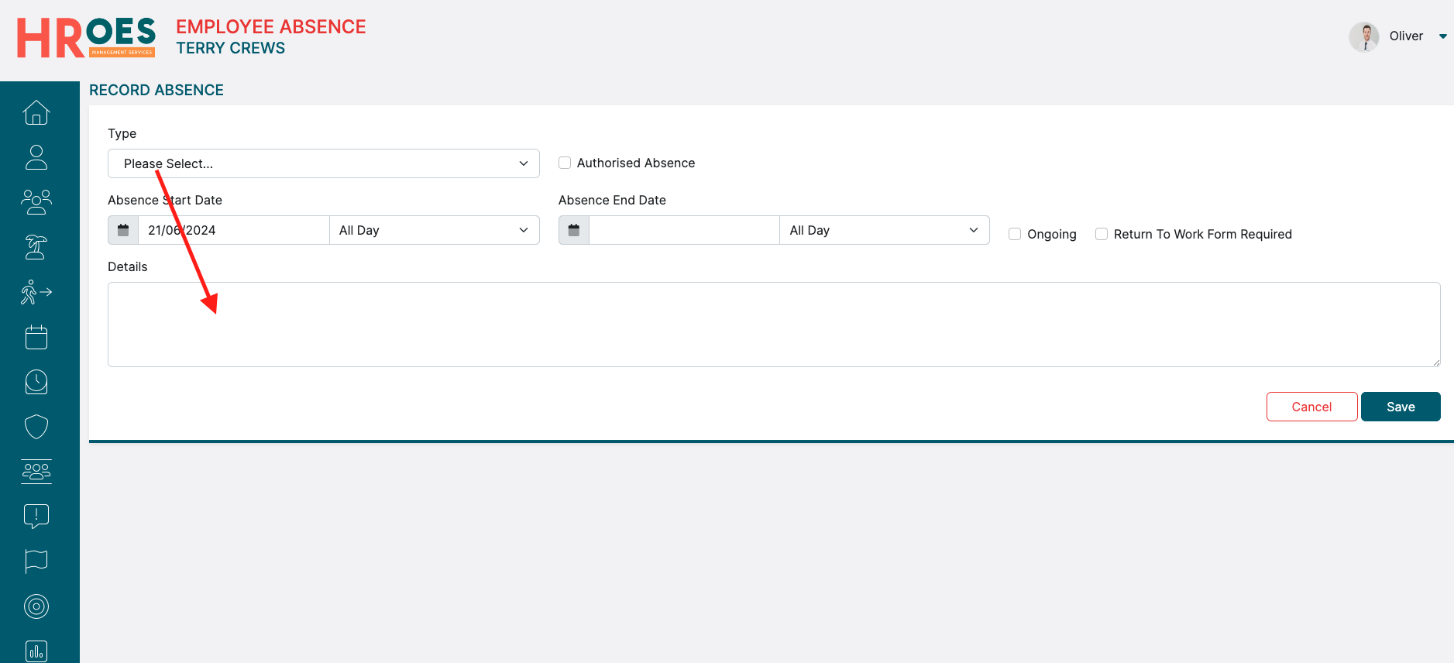Tick the Authorised Absence checkbox
This screenshot has height=663, width=1454.
point(565,163)
